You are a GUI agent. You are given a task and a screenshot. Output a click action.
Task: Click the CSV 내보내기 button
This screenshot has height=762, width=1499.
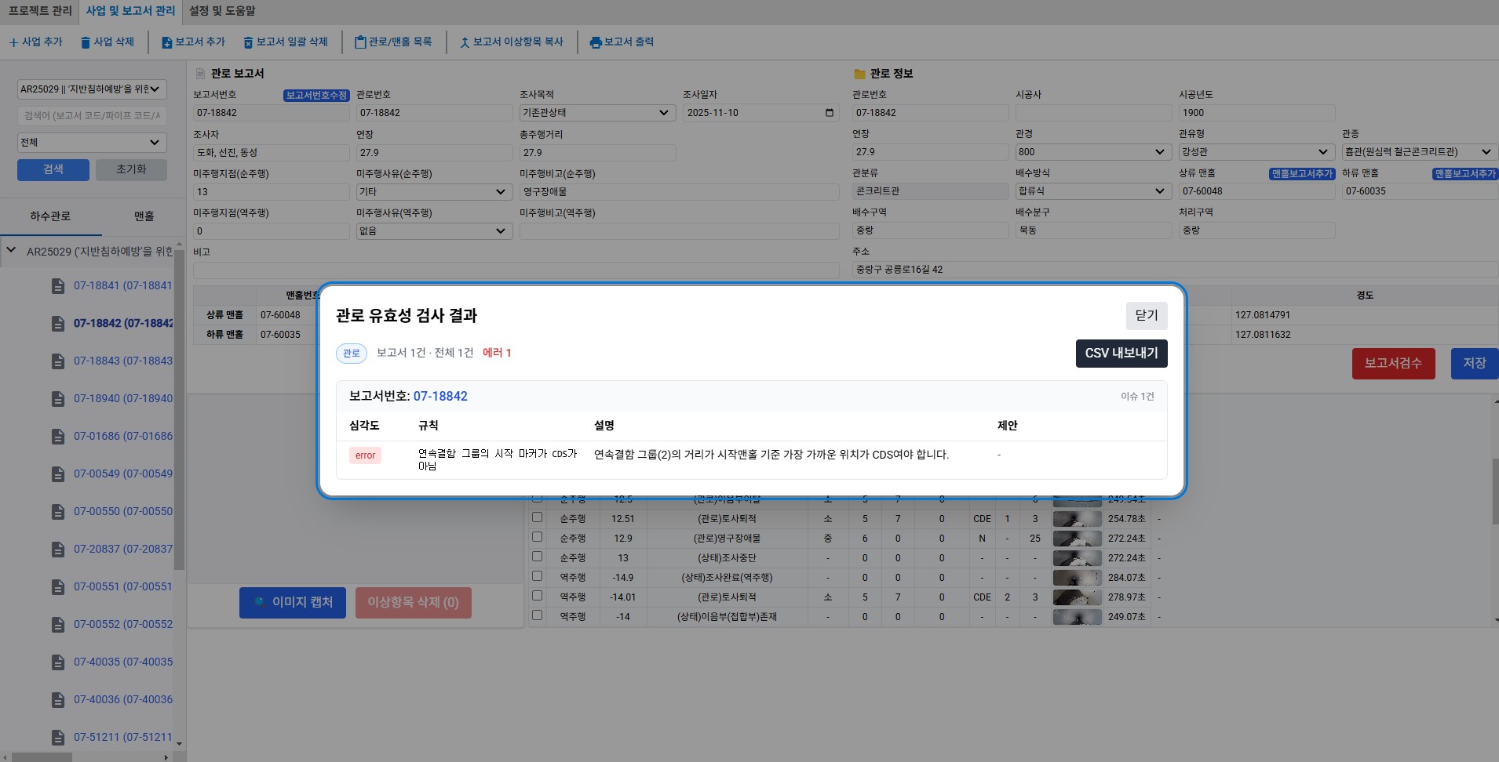pos(1121,354)
